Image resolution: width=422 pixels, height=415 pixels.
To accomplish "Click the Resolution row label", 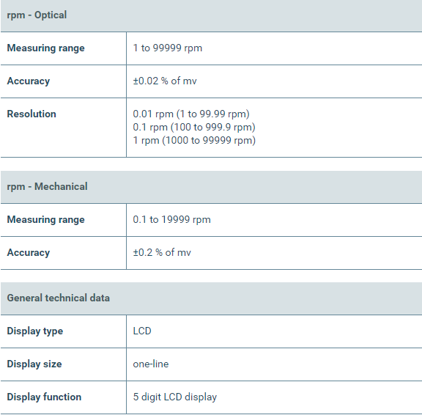I will point(32,114).
